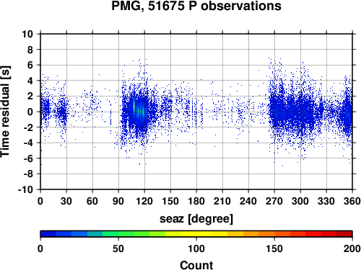Click y-axis tick label '4'
The image size is (361, 270).
tap(30, 81)
